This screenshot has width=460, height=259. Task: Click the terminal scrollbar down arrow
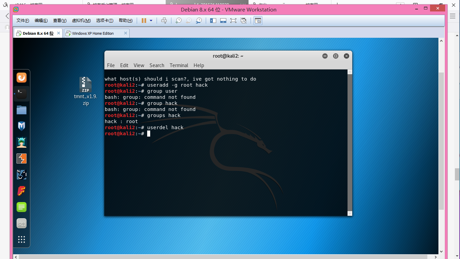coord(350,213)
